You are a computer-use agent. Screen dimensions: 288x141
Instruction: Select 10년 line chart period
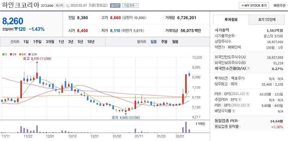(91, 42)
